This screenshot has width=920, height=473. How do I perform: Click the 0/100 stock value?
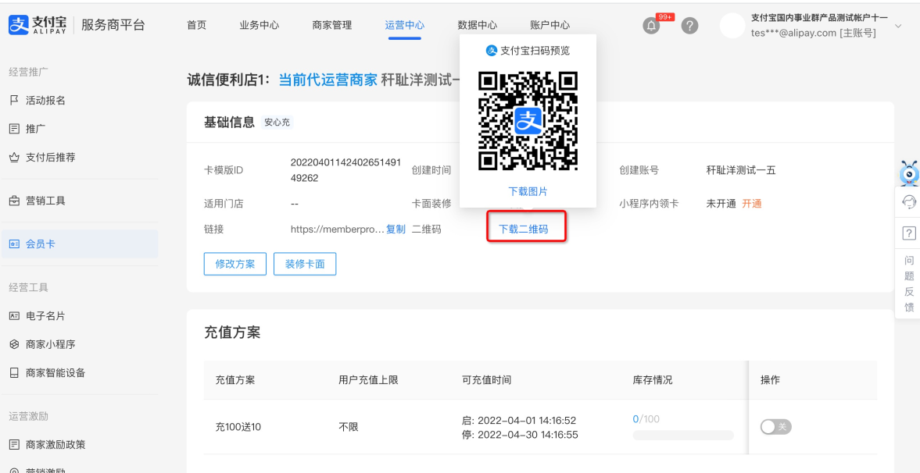(x=646, y=419)
